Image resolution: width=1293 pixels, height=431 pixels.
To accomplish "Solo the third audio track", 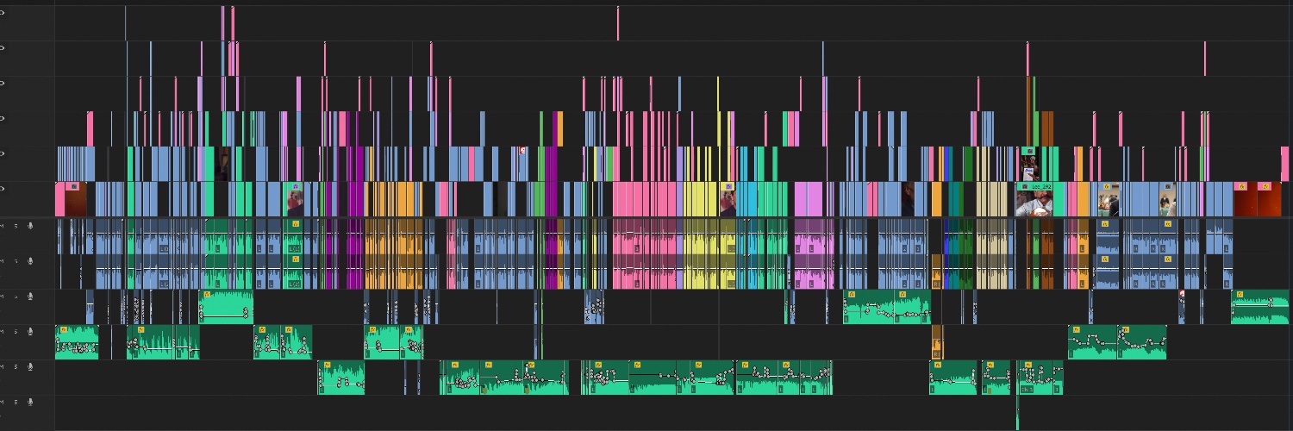I will [x=16, y=297].
